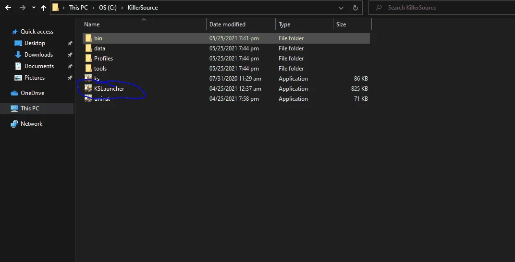The image size is (515, 262).
Task: Refresh the KillerSource folder
Action: coord(355,8)
